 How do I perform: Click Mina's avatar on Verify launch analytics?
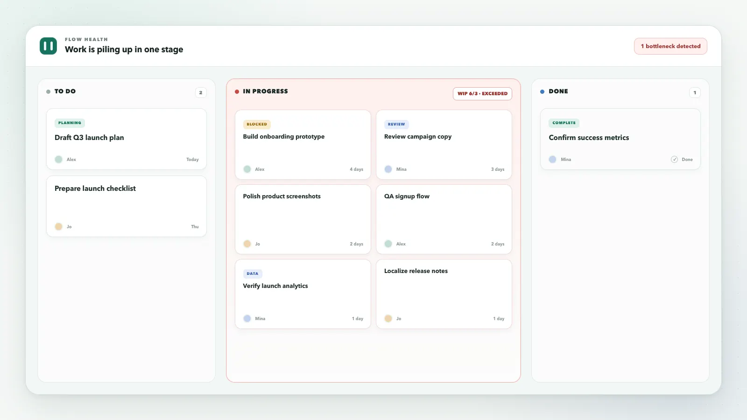247,319
